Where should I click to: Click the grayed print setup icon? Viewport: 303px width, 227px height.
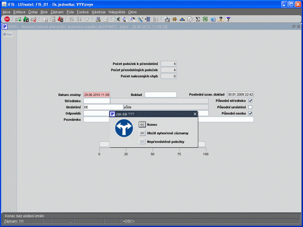[106, 19]
